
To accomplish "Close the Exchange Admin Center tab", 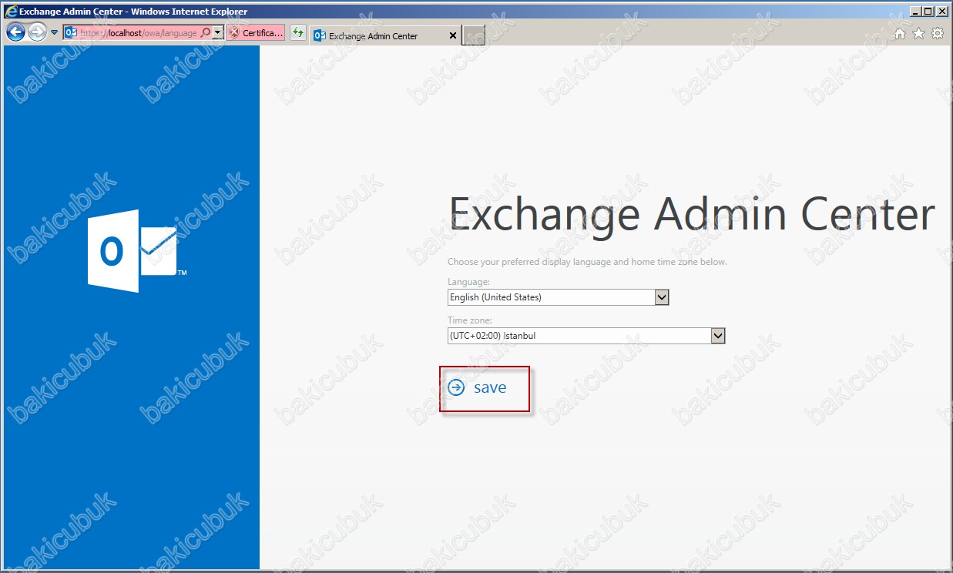I will coord(452,35).
